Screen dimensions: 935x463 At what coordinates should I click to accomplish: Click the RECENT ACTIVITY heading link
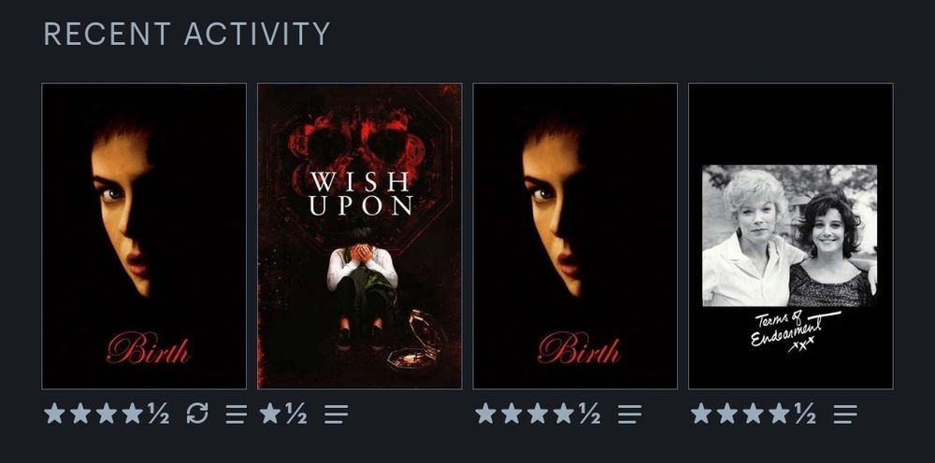(187, 34)
